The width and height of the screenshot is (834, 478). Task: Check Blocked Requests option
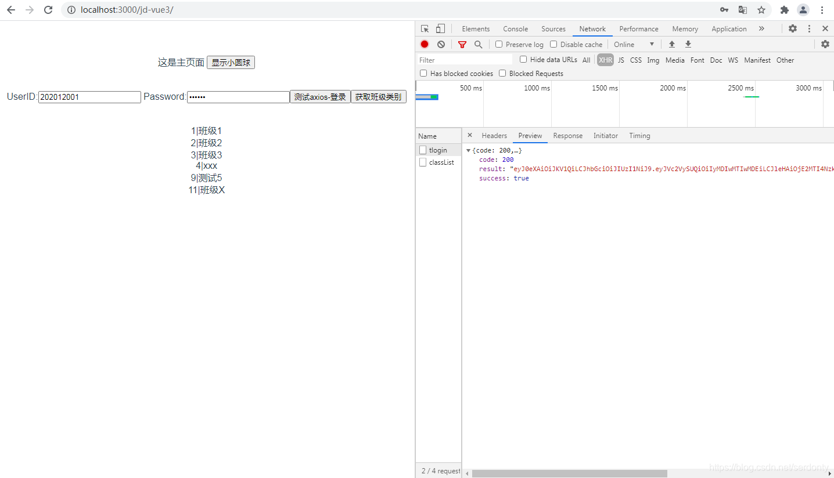502,73
